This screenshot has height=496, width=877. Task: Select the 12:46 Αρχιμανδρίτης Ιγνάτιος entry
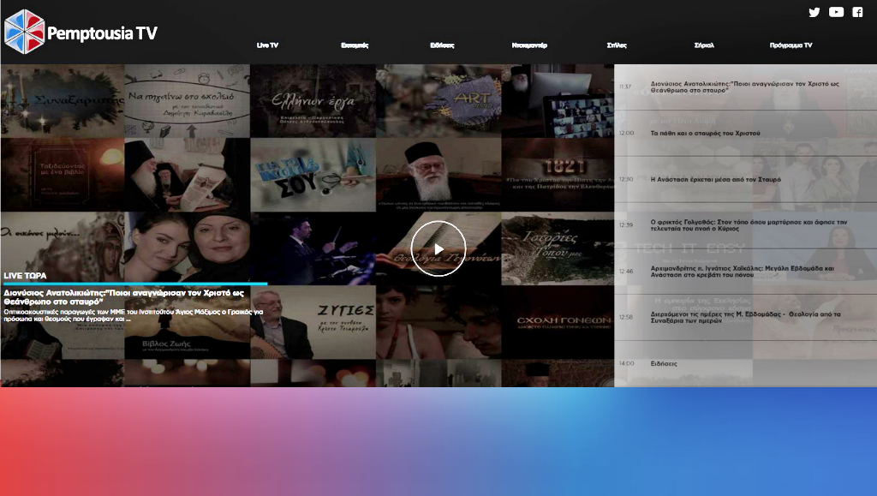(x=742, y=272)
